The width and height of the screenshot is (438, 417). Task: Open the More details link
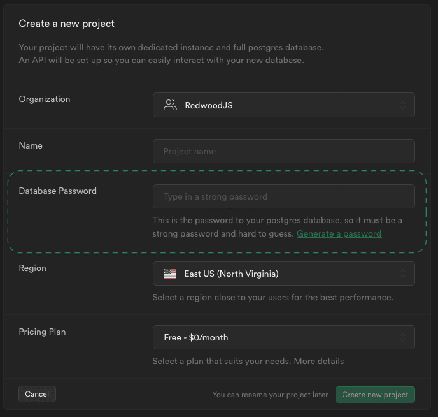(x=318, y=361)
